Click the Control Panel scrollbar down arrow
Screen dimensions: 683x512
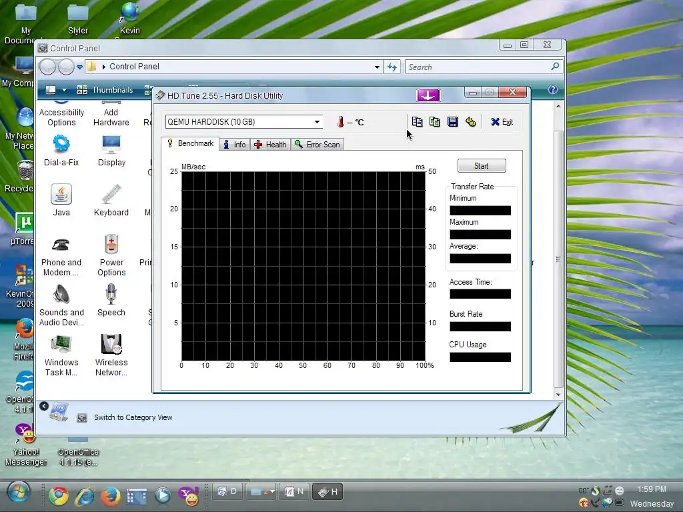point(558,395)
